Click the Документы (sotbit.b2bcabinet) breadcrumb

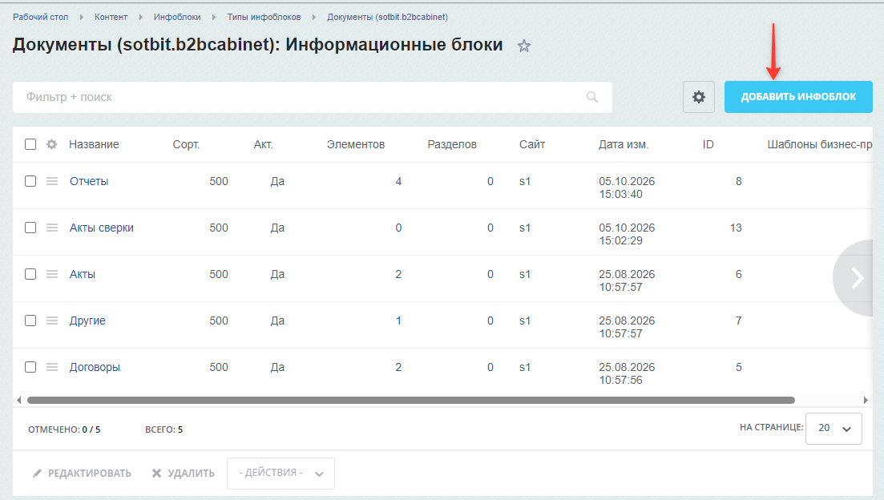pyautogui.click(x=388, y=17)
